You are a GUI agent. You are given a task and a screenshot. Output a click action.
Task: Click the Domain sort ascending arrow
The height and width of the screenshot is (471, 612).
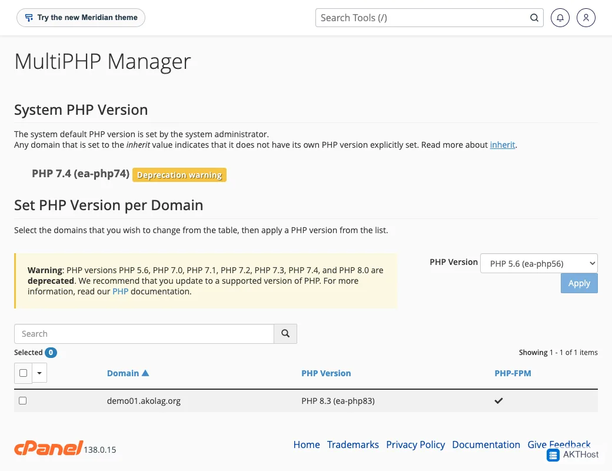[x=145, y=373]
